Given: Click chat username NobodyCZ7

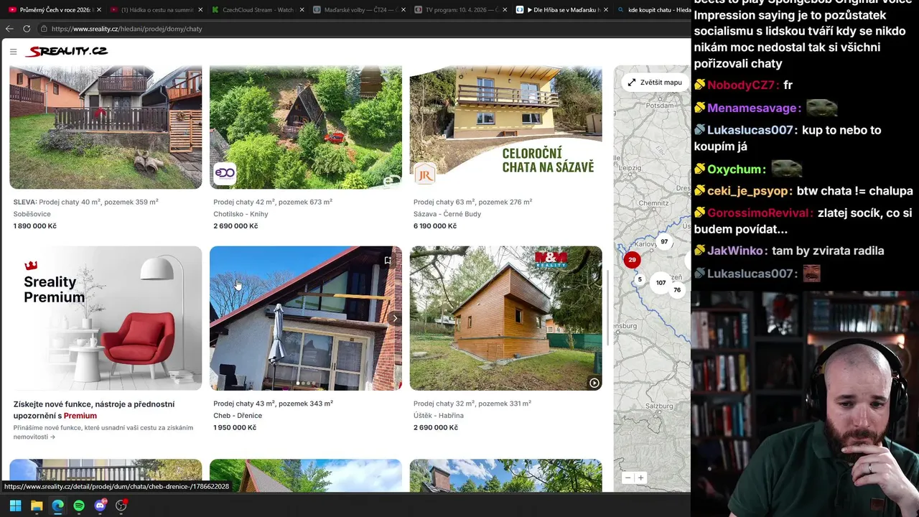Looking at the screenshot, I should pos(742,85).
